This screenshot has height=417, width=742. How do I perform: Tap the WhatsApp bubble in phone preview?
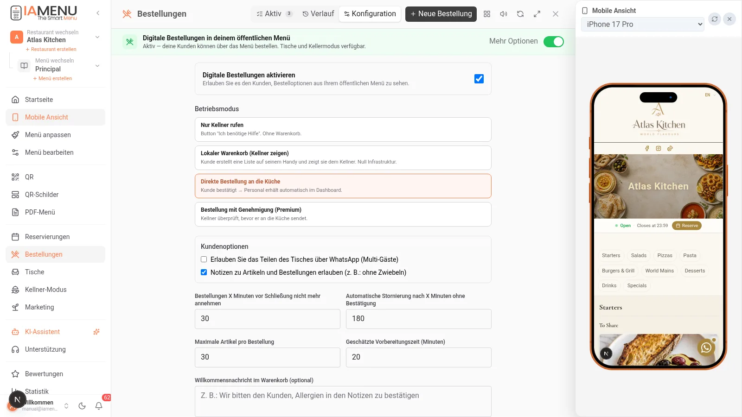click(x=706, y=347)
